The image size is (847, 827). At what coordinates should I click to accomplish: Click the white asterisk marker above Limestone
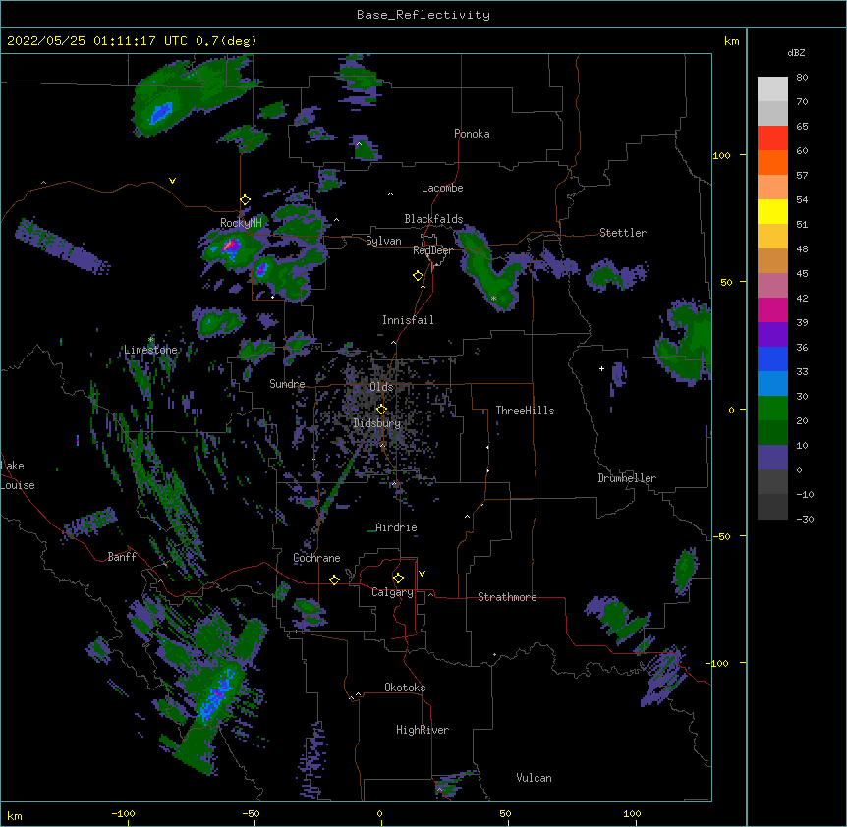pos(150,340)
